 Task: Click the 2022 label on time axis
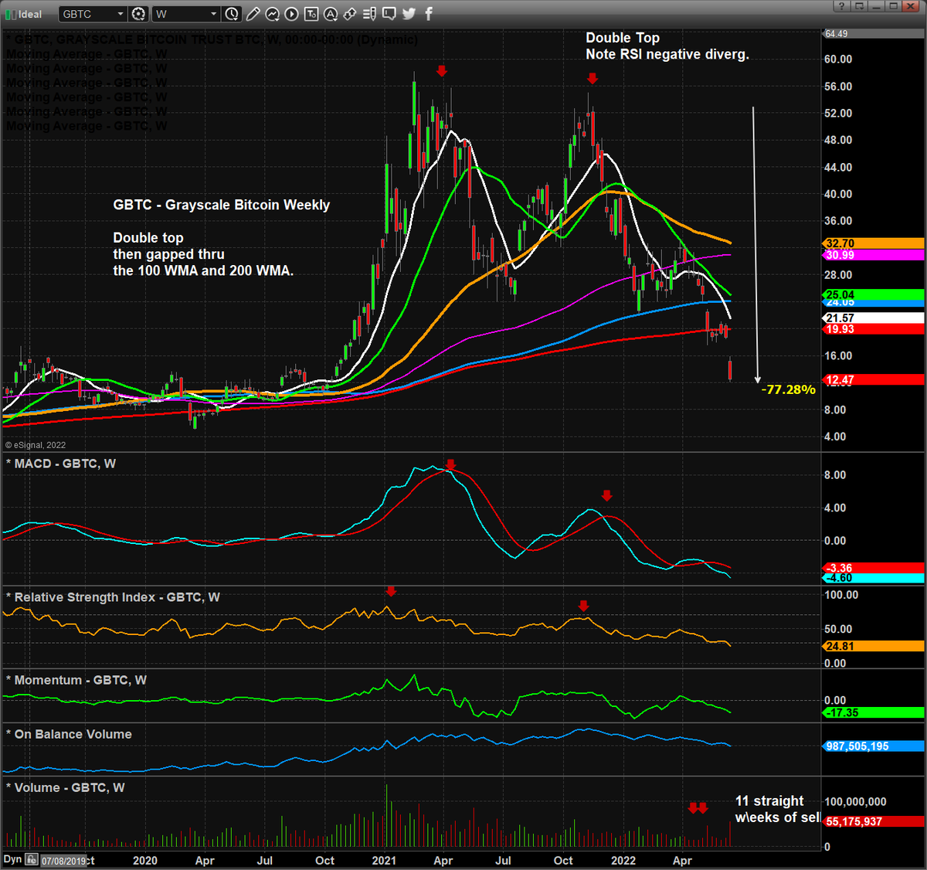coord(623,860)
